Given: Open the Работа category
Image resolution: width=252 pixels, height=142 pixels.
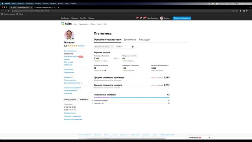Looking at the screenshot, I should pyautogui.click(x=93, y=24).
